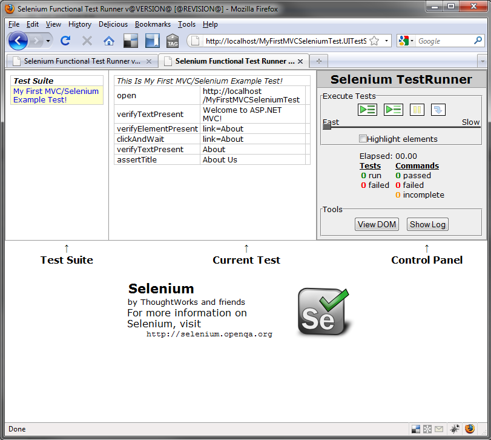Viewport: 491px width, 440px height.
Task: Click the Stop loading X icon
Action: [x=87, y=41]
